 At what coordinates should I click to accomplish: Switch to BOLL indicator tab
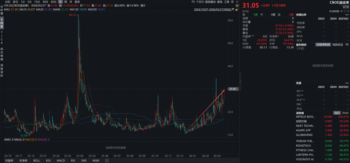(x=37, y=160)
